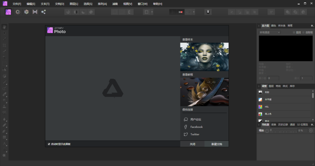This screenshot has width=315, height=166.
Task: Click the 关闭 button in welcome panel
Action: point(192,144)
